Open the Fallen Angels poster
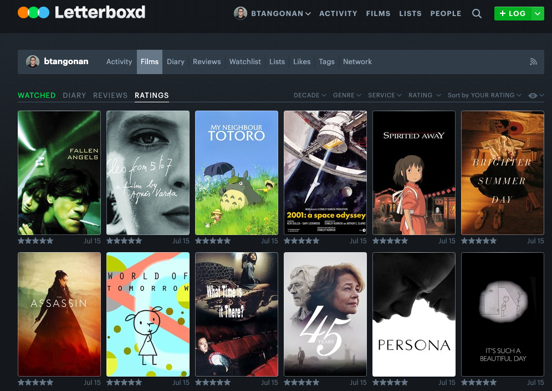The width and height of the screenshot is (552, 391). point(59,173)
